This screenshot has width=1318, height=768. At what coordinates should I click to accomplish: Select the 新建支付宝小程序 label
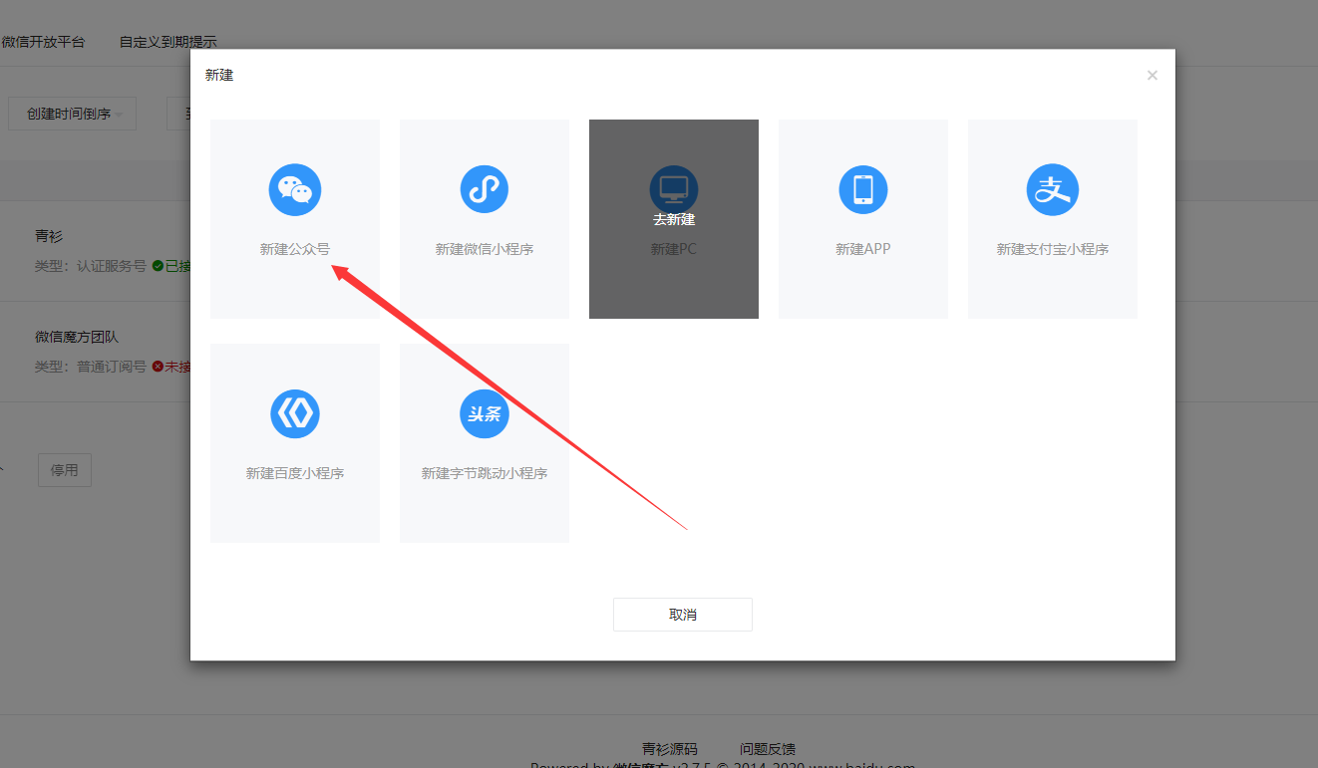(1053, 249)
